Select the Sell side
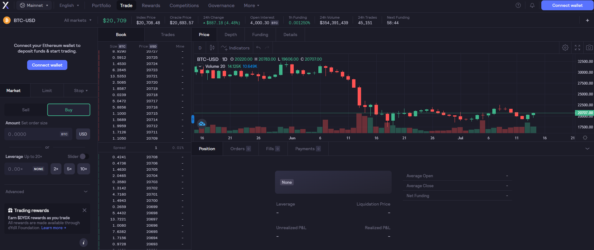This screenshot has height=250, width=594. pyautogui.click(x=26, y=110)
